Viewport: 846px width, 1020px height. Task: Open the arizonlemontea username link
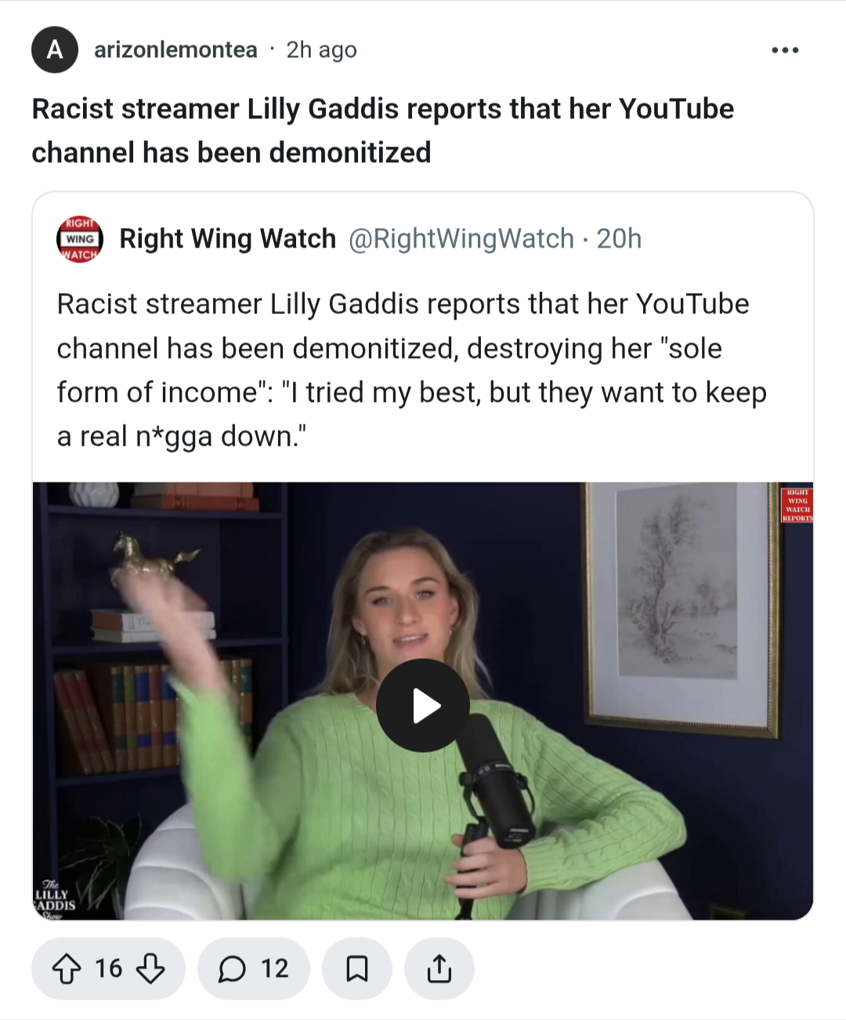tap(175, 50)
